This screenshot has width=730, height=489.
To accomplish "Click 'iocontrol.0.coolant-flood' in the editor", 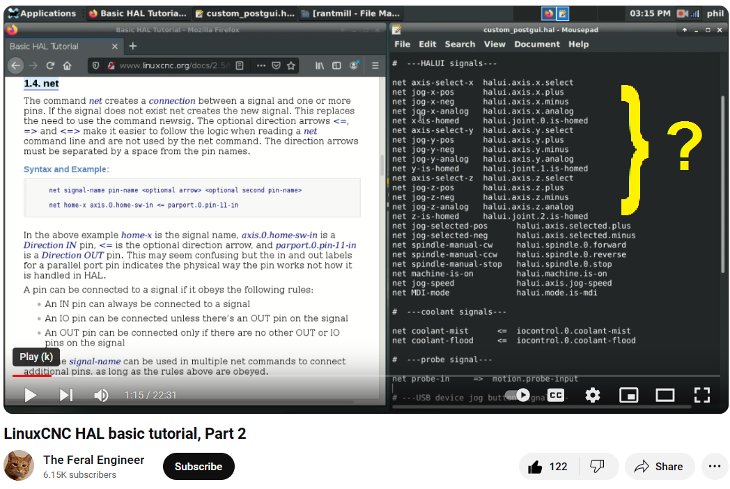I will point(576,341).
